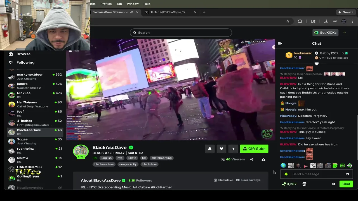The height and width of the screenshot is (201, 358).
Task: Open the Window menu
Action: 133,4
